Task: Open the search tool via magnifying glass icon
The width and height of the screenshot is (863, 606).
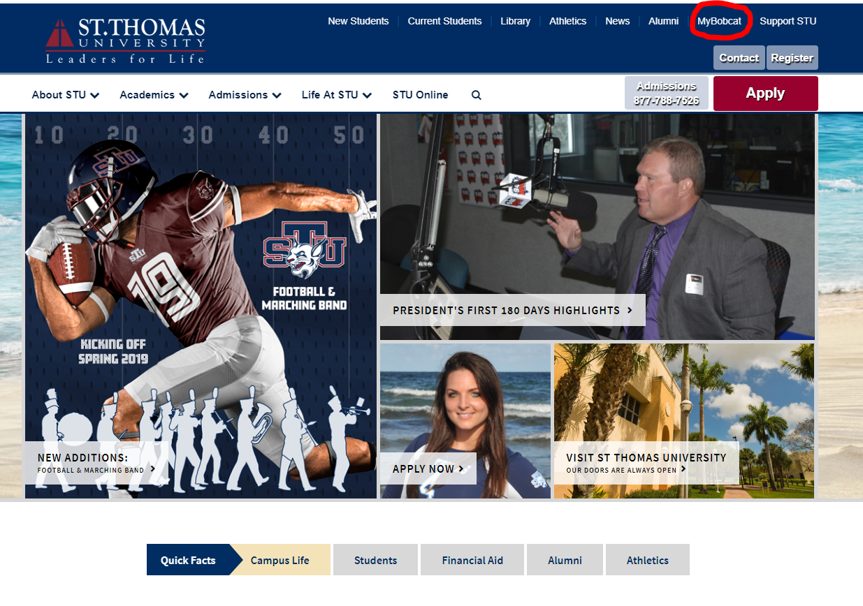Action: click(476, 94)
